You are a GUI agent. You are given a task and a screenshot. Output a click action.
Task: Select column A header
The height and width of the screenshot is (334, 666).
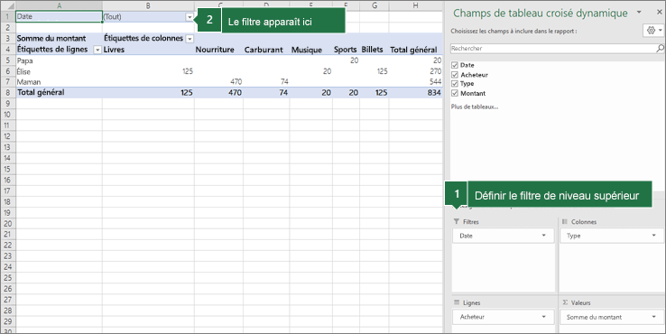click(59, 5)
